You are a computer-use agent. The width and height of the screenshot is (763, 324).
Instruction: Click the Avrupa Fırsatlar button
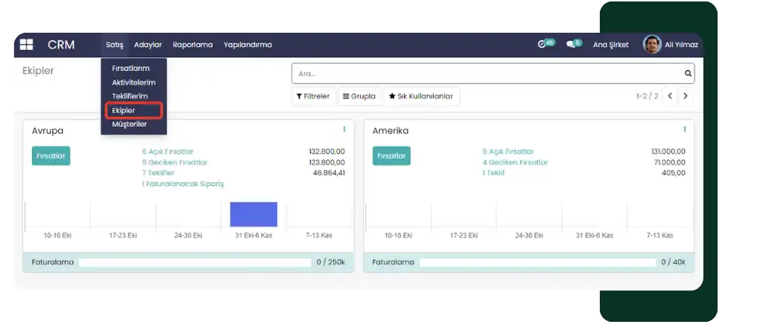[x=51, y=156]
